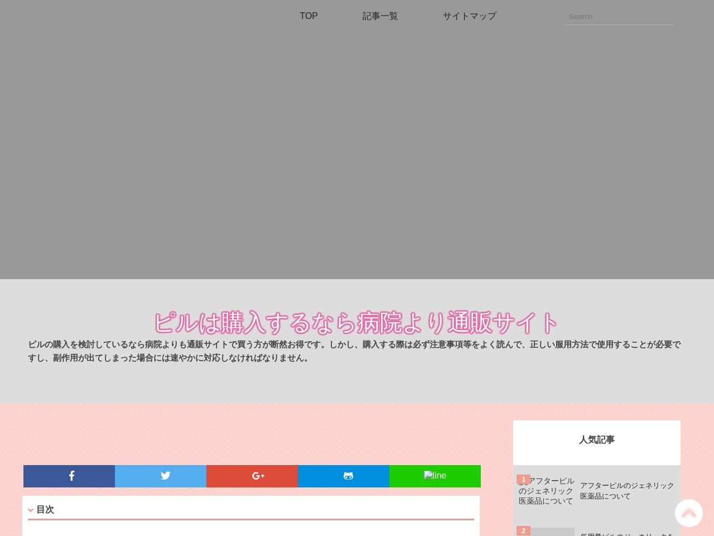Viewport: 714px width, 536px height.
Task: Open the サイトマップ navigation link
Action: 469,16
